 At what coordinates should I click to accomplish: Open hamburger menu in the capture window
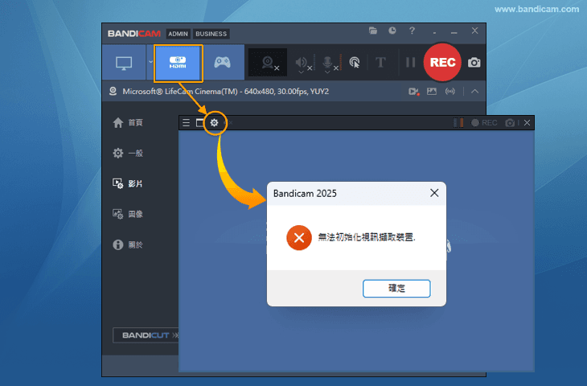tap(186, 123)
